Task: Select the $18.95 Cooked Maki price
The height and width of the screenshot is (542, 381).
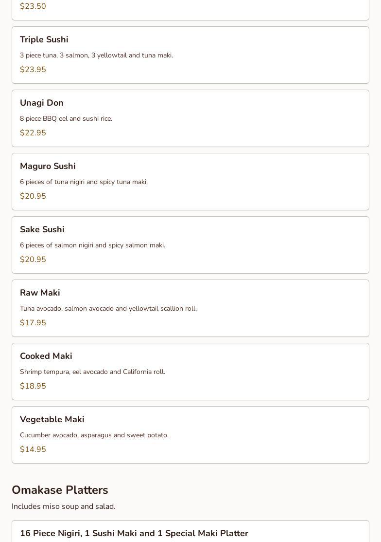Action: tap(33, 386)
